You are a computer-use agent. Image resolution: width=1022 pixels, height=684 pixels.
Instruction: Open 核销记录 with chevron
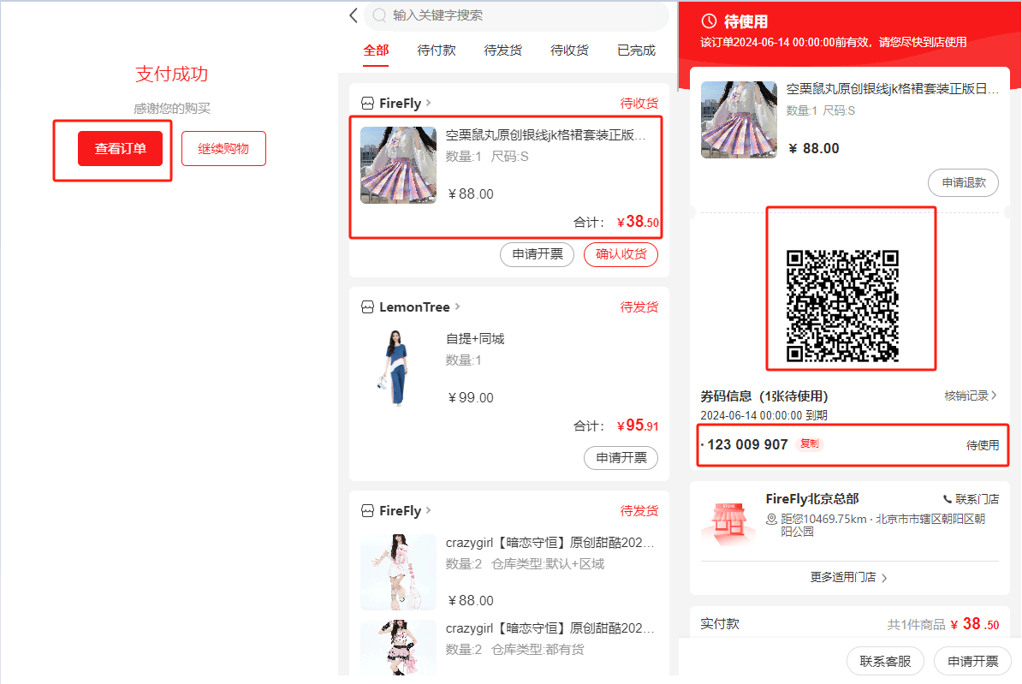[971, 396]
